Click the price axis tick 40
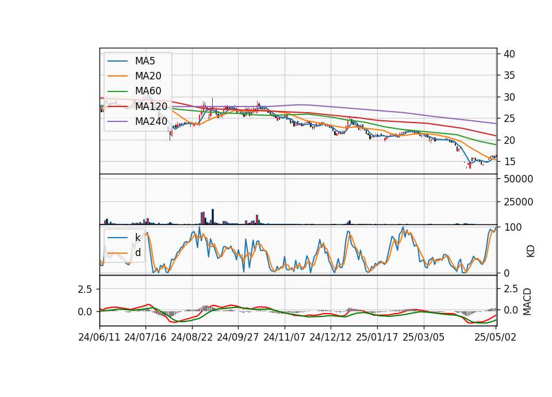Viewport: 552px width, 397px height. (x=509, y=54)
